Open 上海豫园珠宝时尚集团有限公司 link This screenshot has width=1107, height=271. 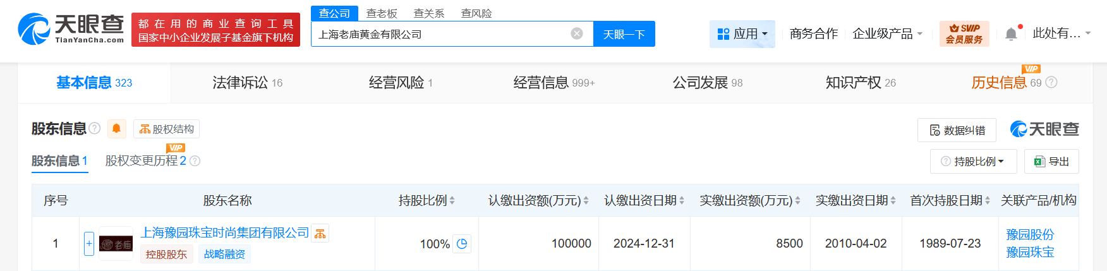pyautogui.click(x=224, y=233)
